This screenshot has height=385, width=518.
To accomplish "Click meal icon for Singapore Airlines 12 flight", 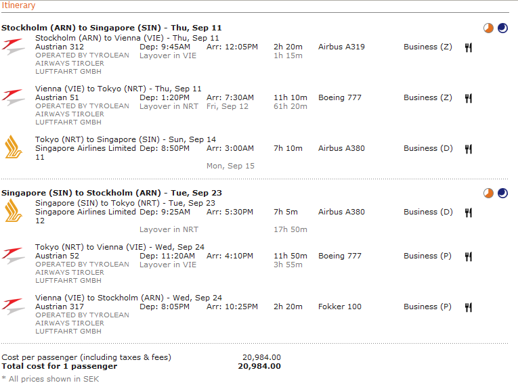I will (x=468, y=212).
